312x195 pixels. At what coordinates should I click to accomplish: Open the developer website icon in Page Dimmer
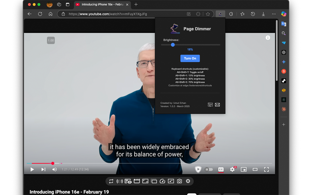[210, 105]
